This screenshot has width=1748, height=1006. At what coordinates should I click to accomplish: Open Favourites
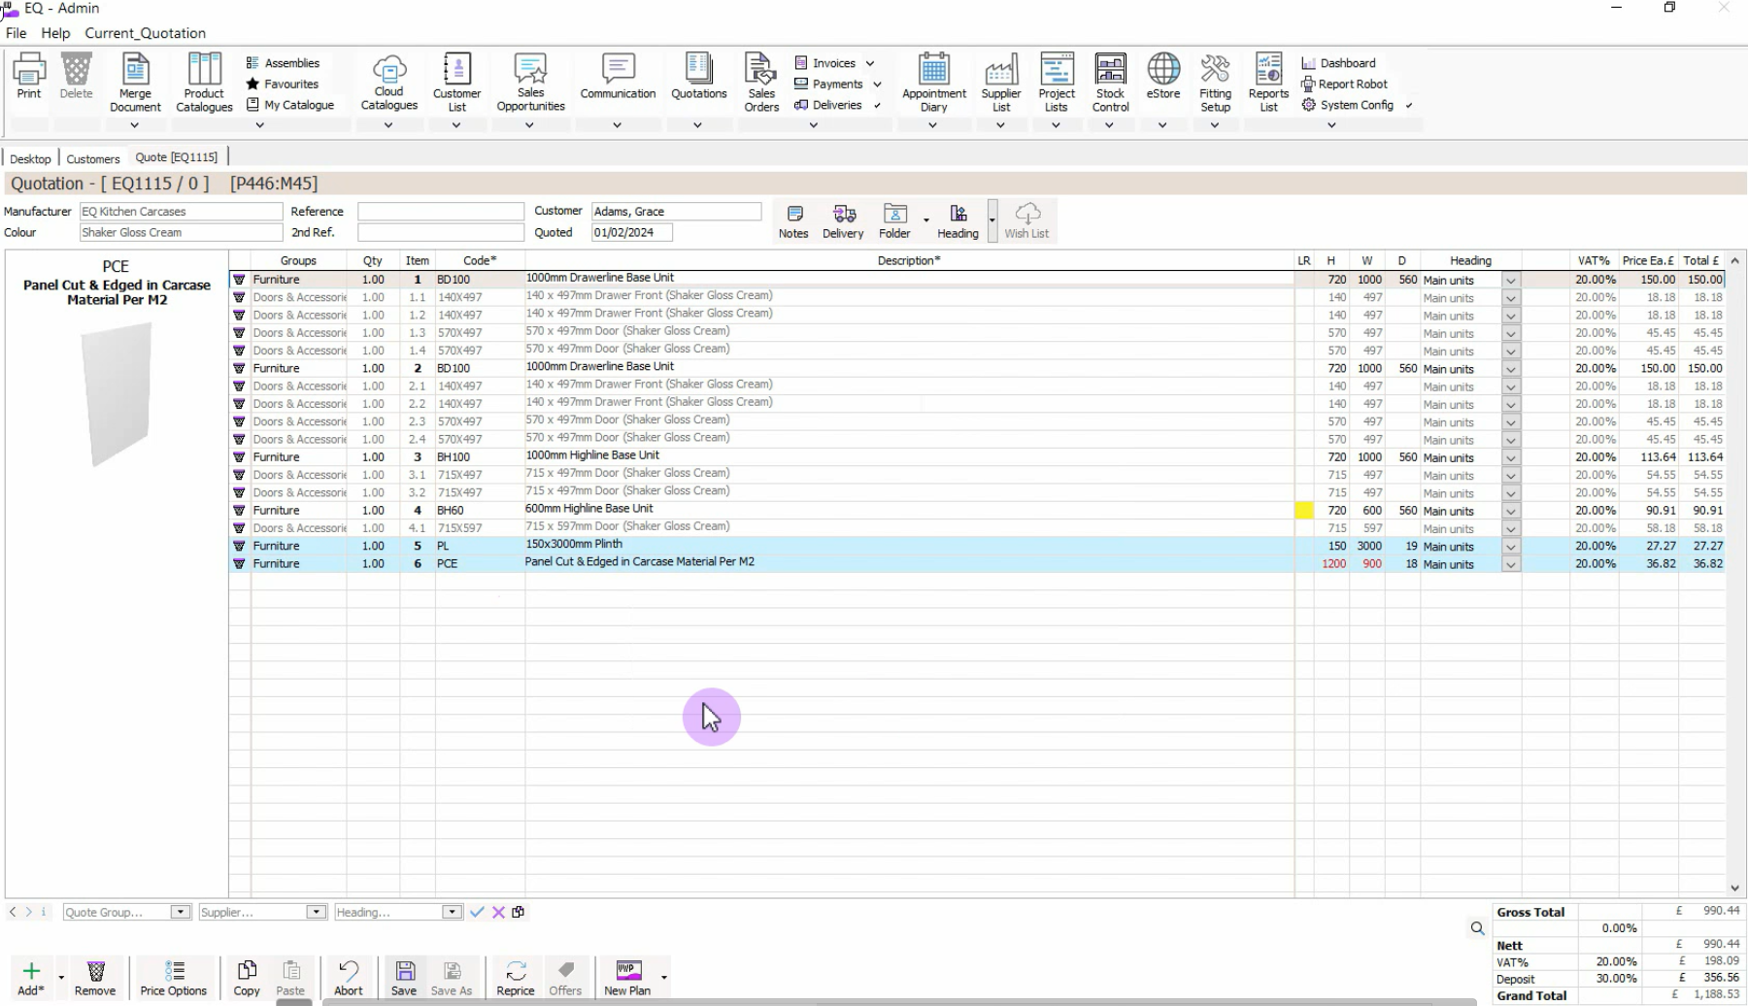[x=283, y=84]
